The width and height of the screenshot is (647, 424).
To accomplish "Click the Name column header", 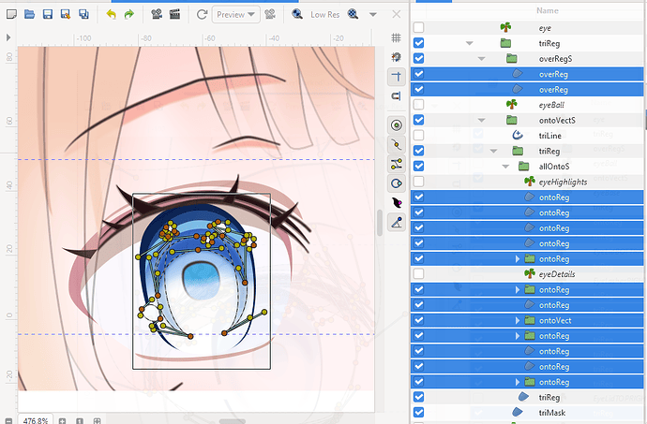I will (x=548, y=10).
